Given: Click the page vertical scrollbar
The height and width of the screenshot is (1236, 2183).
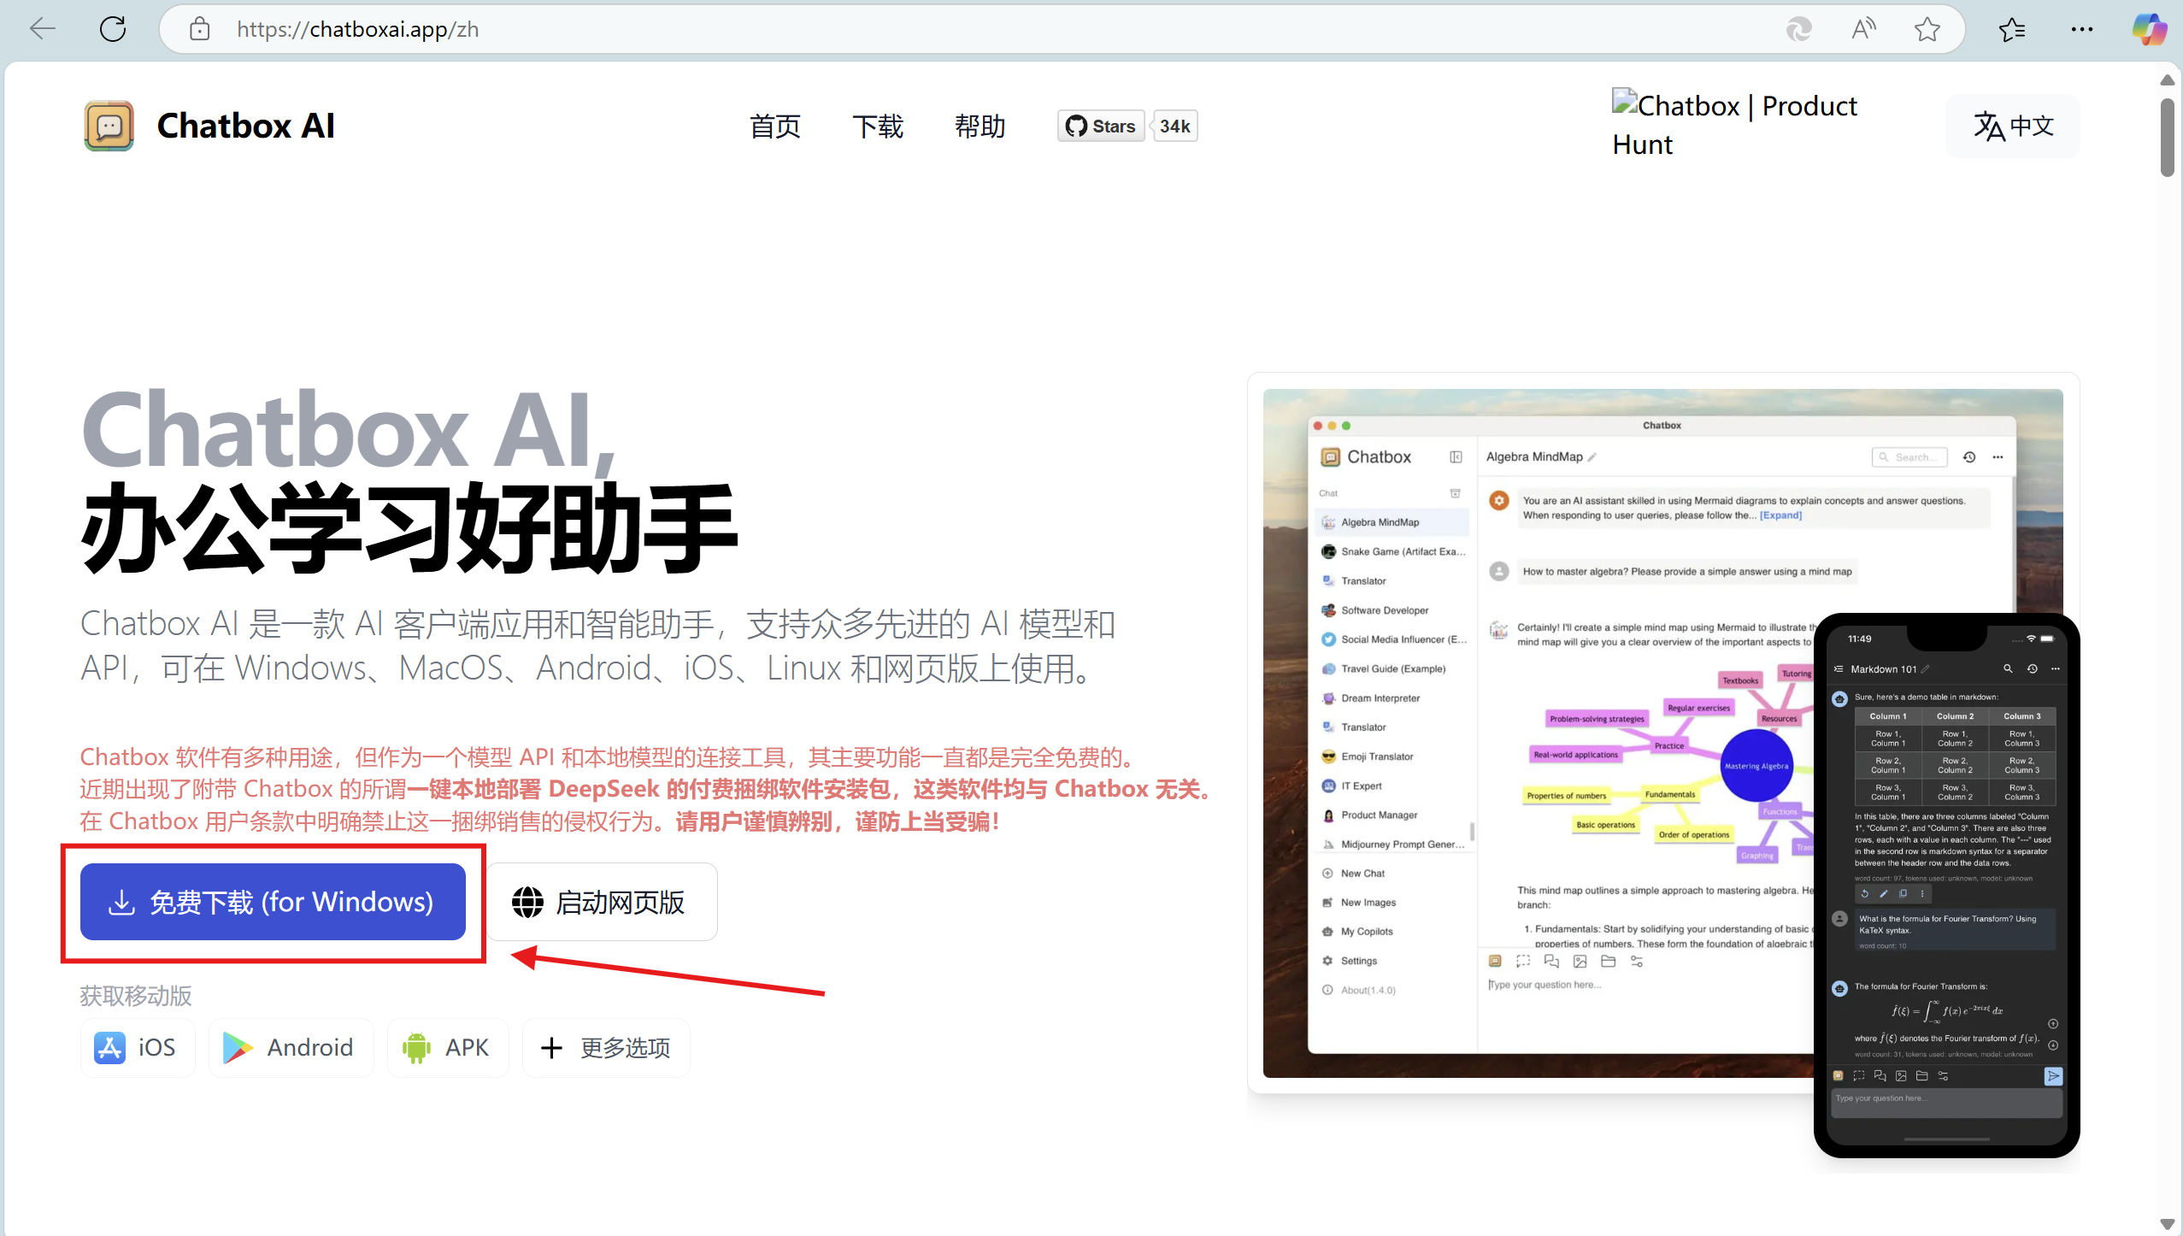Looking at the screenshot, I should 2168,137.
